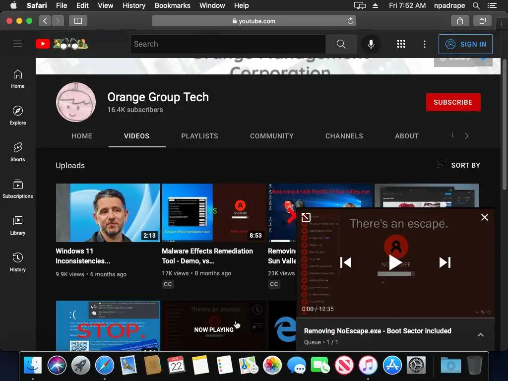Click the Orange Group Tech channel avatar

coord(76,102)
